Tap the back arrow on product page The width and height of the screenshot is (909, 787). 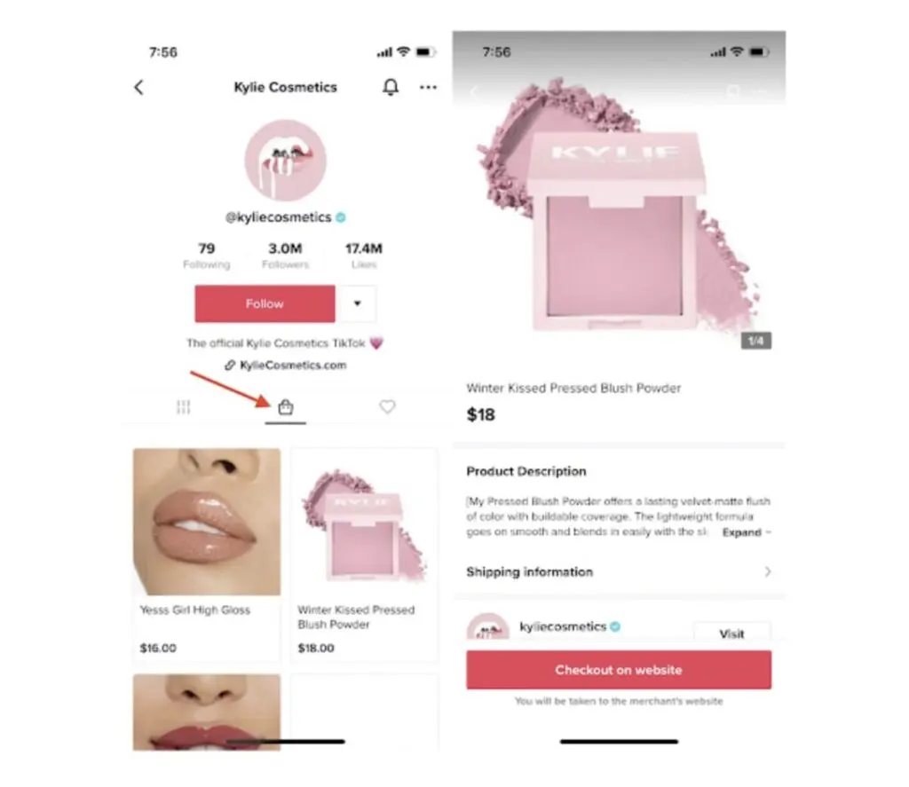(474, 92)
